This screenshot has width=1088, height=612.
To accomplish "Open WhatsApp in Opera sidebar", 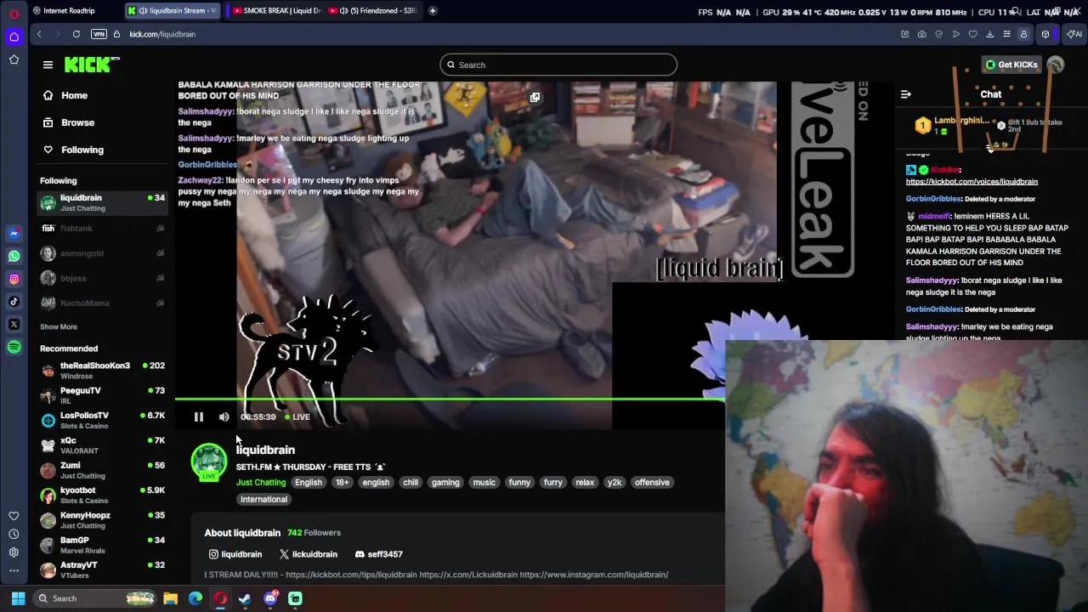I will [x=14, y=256].
